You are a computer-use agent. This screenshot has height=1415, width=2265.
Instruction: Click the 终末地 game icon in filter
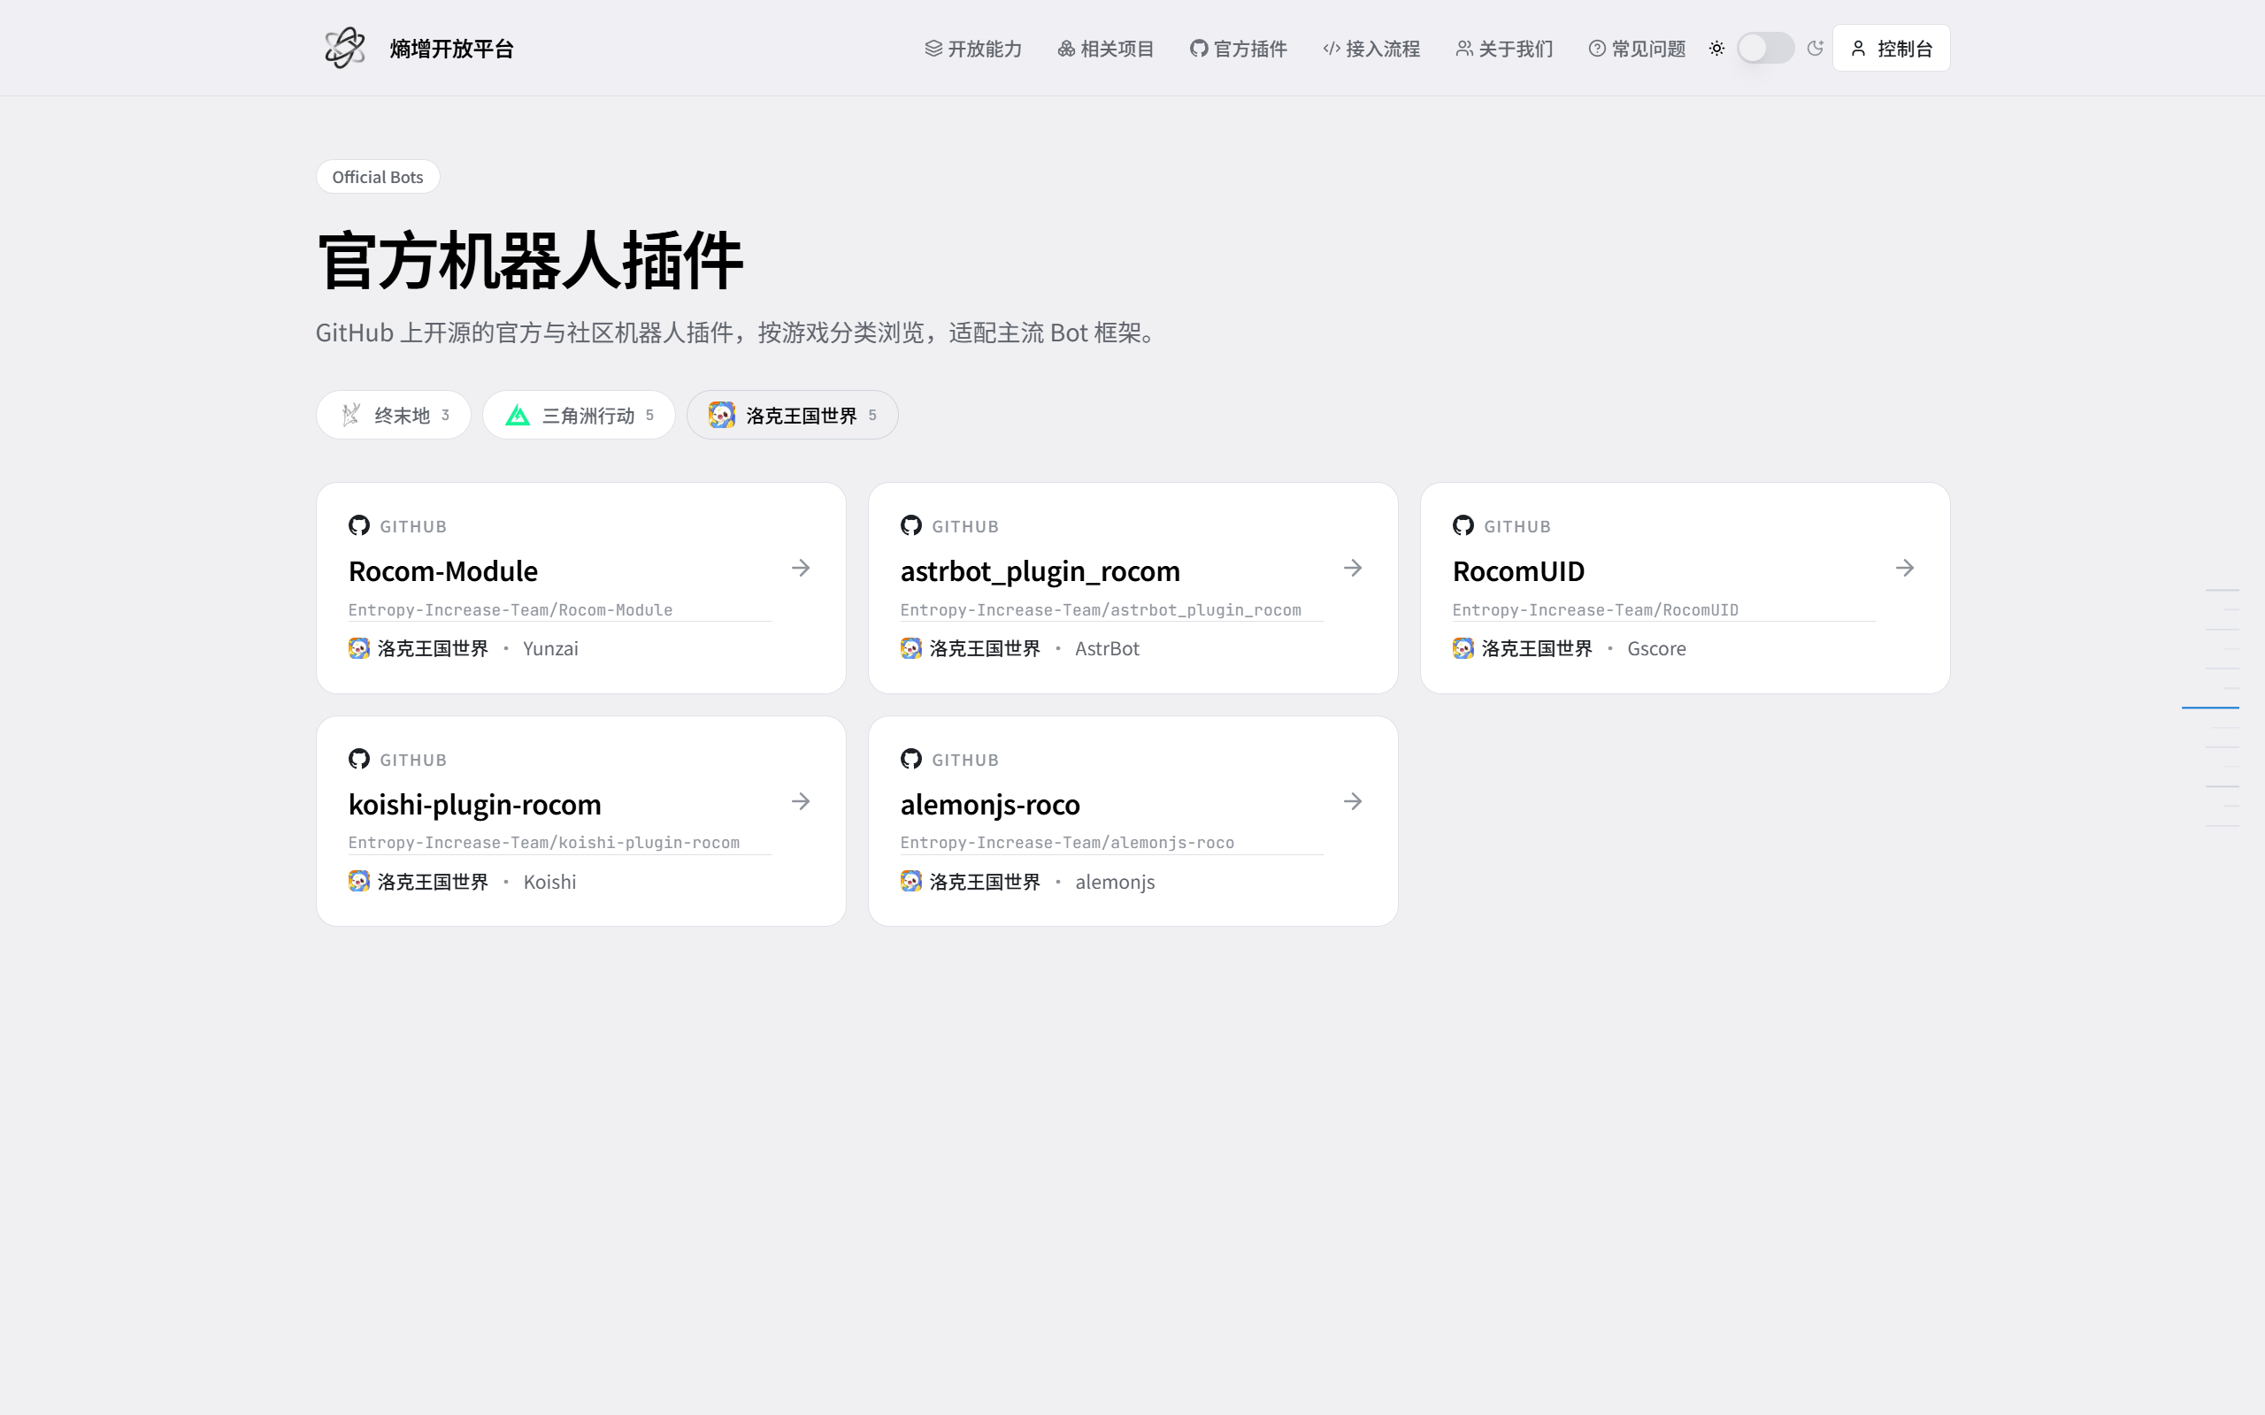coord(351,415)
